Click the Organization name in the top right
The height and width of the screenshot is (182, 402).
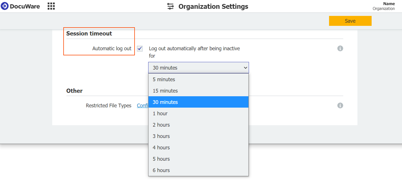(x=384, y=9)
